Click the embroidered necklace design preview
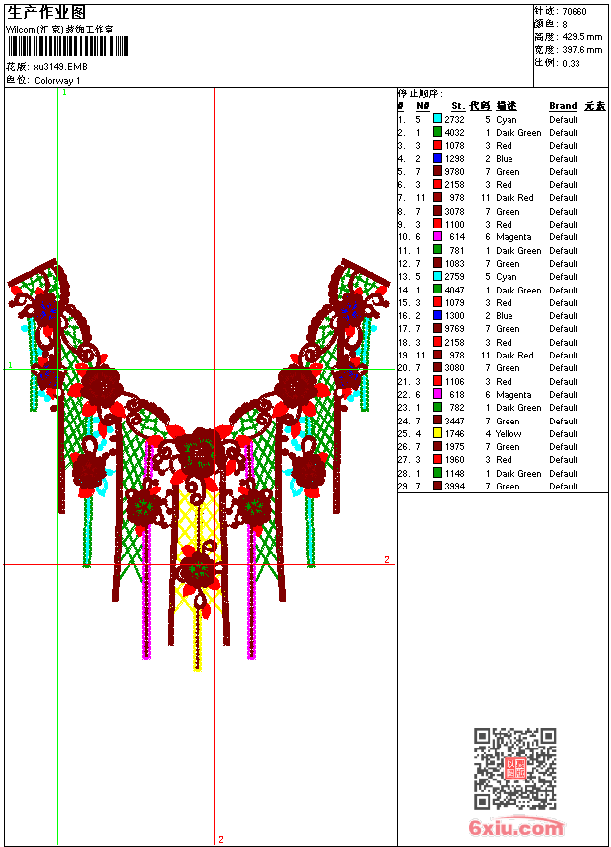Viewport: 611px width, 847px height. click(x=199, y=465)
